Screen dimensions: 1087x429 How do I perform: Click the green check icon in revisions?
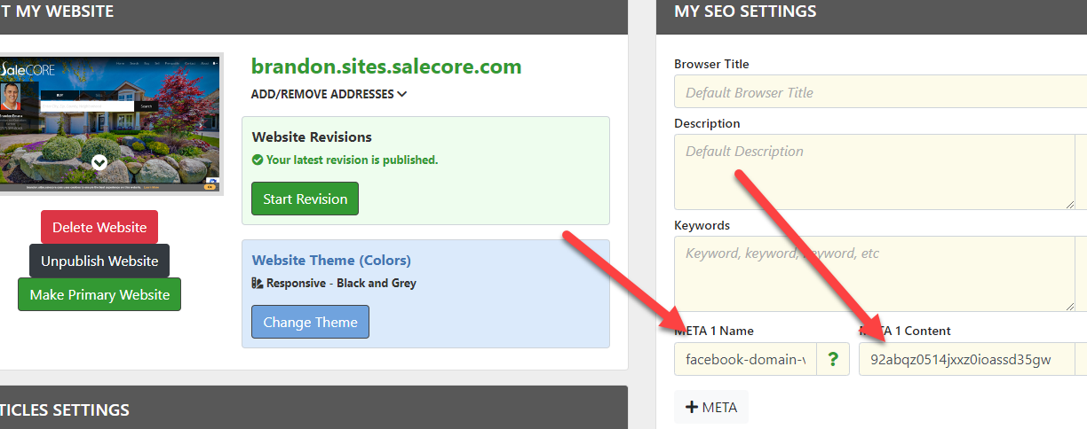[x=258, y=160]
